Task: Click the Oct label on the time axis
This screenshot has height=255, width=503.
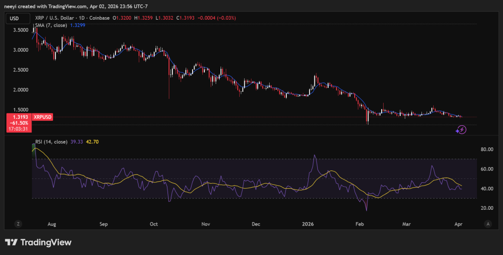Action: point(154,224)
